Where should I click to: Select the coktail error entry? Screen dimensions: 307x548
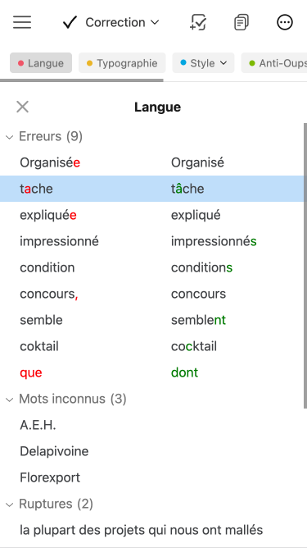pyautogui.click(x=151, y=346)
